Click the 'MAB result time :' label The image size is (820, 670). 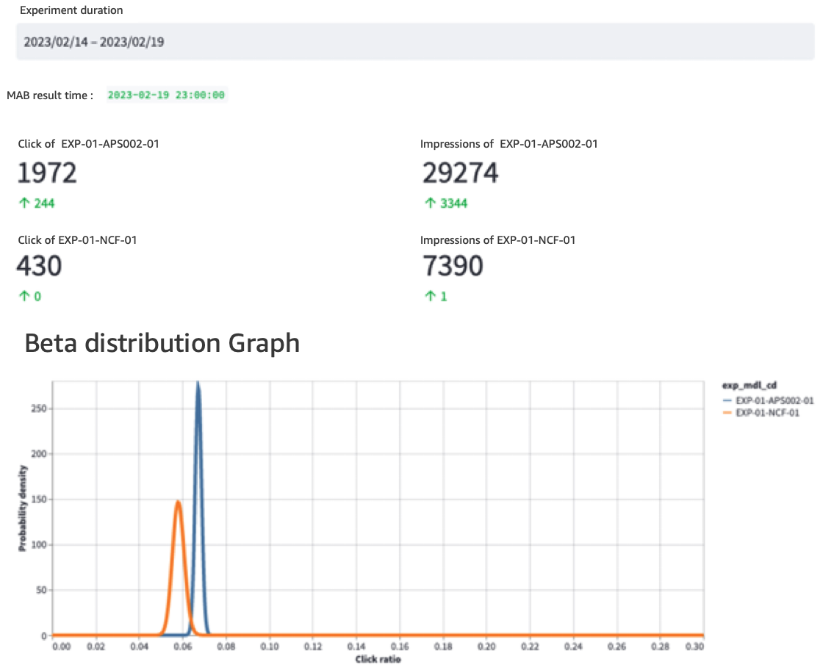coord(50,96)
